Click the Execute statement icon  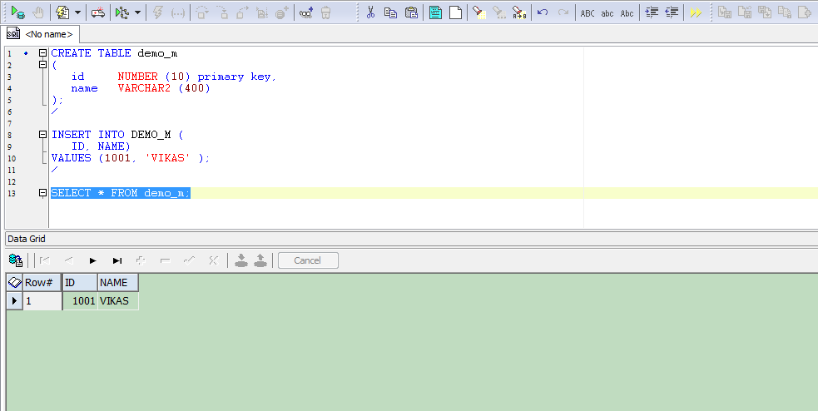[17, 12]
